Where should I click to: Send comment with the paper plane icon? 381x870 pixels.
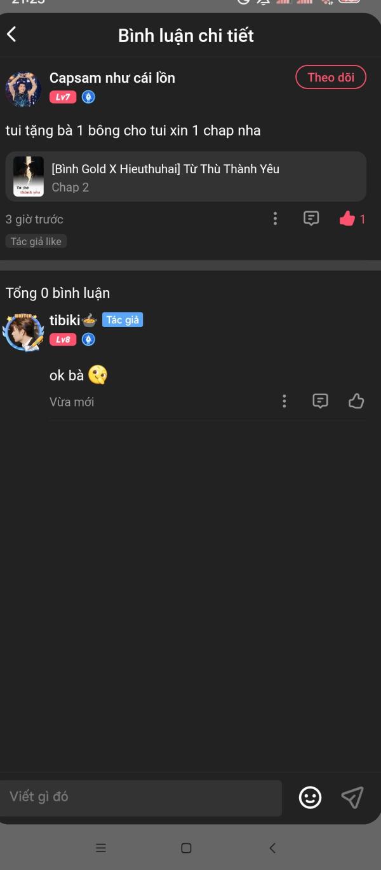pyautogui.click(x=352, y=797)
